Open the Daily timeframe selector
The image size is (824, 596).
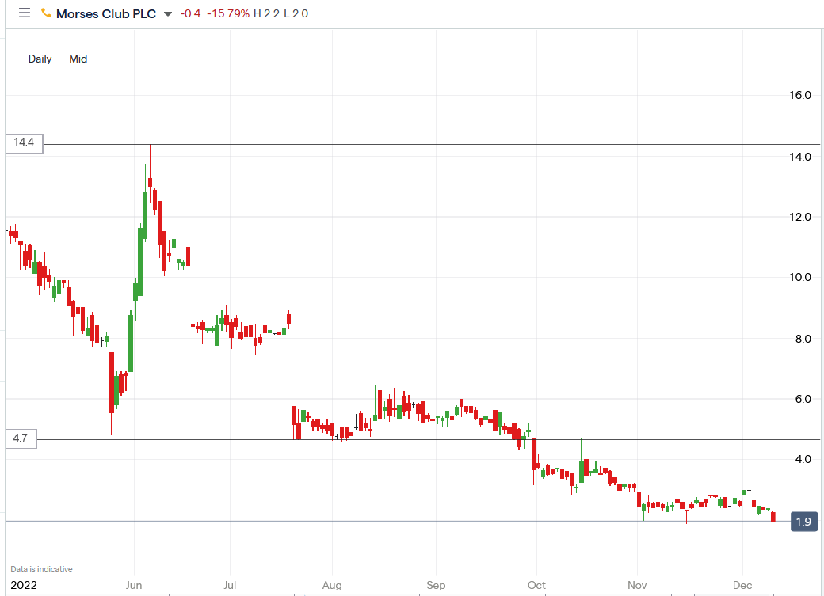click(x=40, y=59)
